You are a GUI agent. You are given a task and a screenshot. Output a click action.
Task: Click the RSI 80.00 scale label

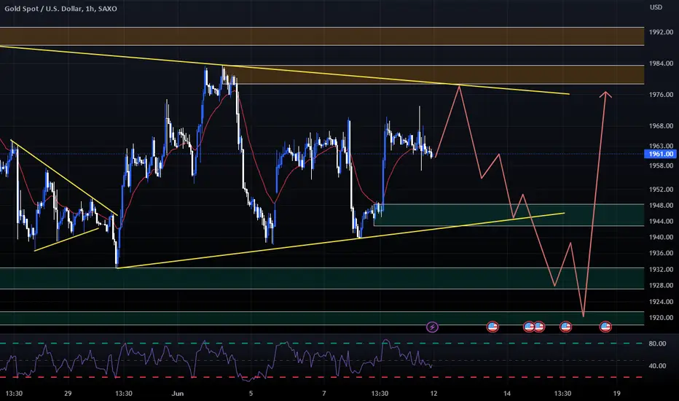point(657,343)
